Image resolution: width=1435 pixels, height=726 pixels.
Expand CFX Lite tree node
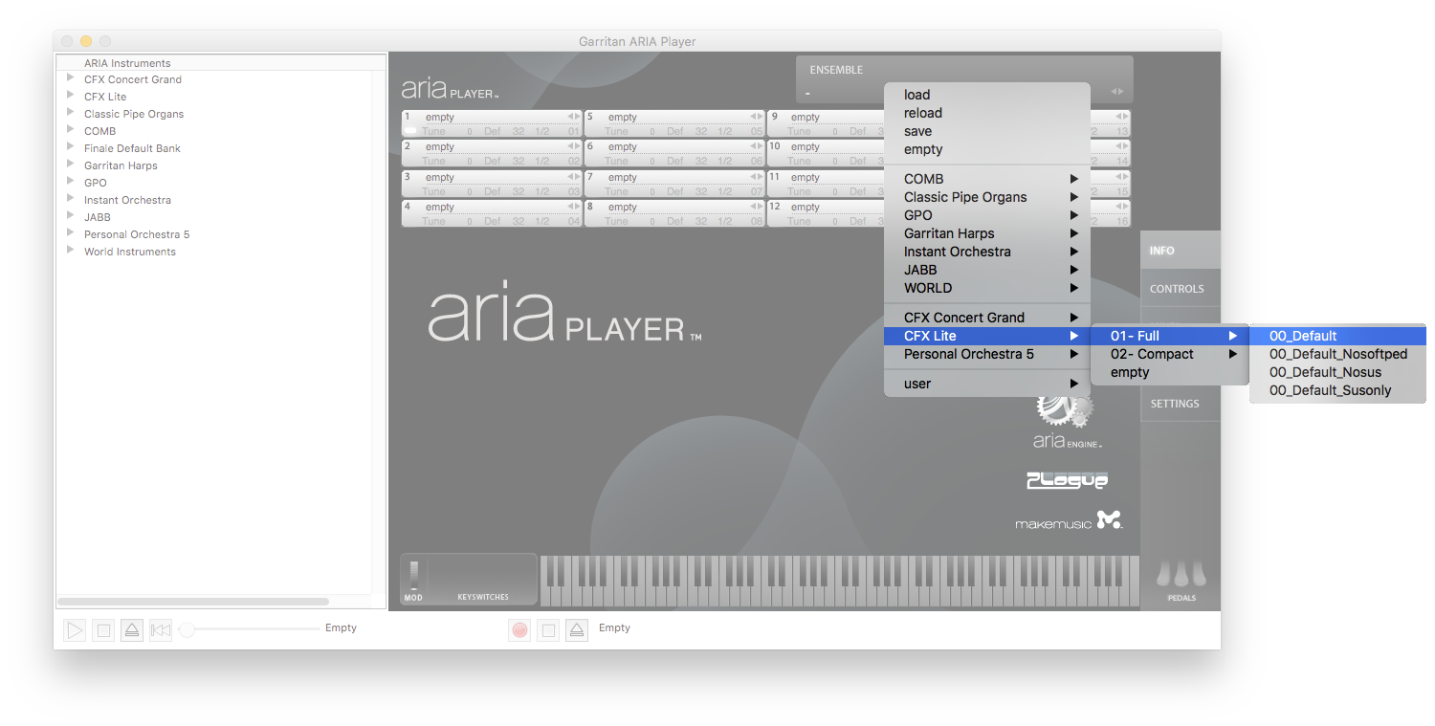click(71, 96)
